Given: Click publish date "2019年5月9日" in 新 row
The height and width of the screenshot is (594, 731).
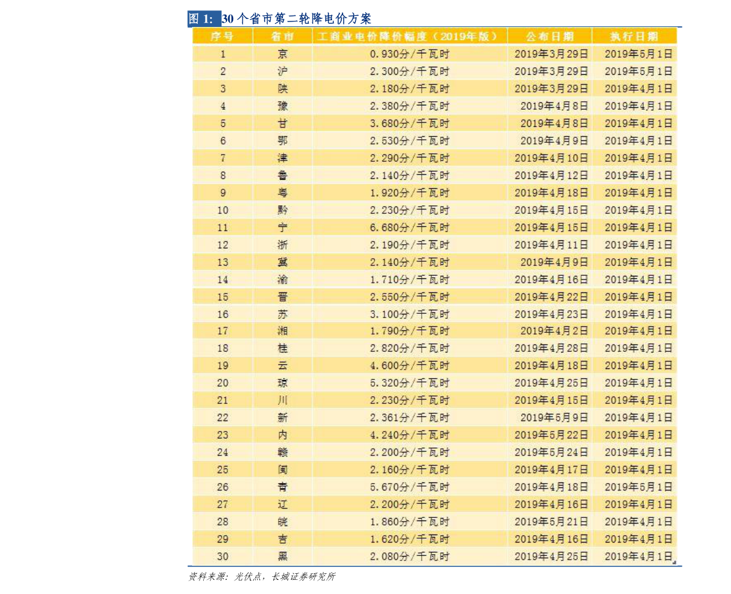Looking at the screenshot, I should point(554,417).
